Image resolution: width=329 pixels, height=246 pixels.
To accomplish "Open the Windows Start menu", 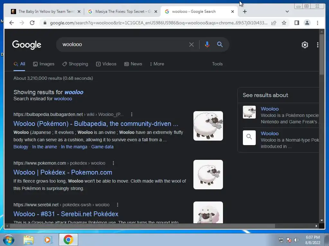I will click(x=9, y=240).
